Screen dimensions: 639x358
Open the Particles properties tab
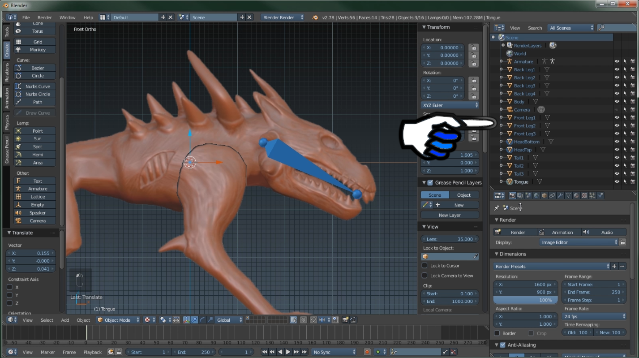592,195
